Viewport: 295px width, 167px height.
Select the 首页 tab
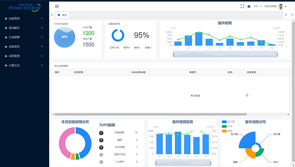coord(64,15)
